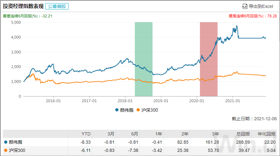Toggle 颜伟鹏 series in chart legend
The image size is (280, 156).
[126, 110]
